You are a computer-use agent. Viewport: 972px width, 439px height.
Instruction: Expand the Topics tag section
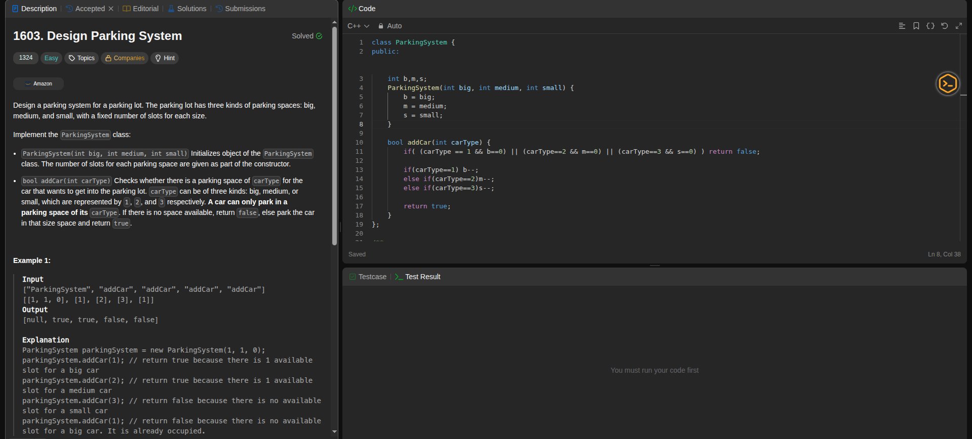click(x=82, y=58)
